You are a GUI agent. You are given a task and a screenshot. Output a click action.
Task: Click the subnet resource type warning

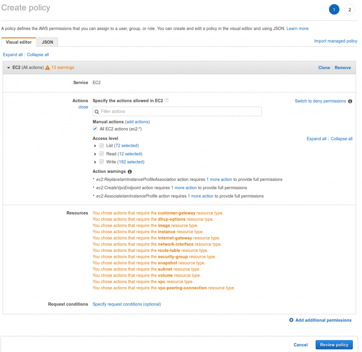[x=146, y=269]
